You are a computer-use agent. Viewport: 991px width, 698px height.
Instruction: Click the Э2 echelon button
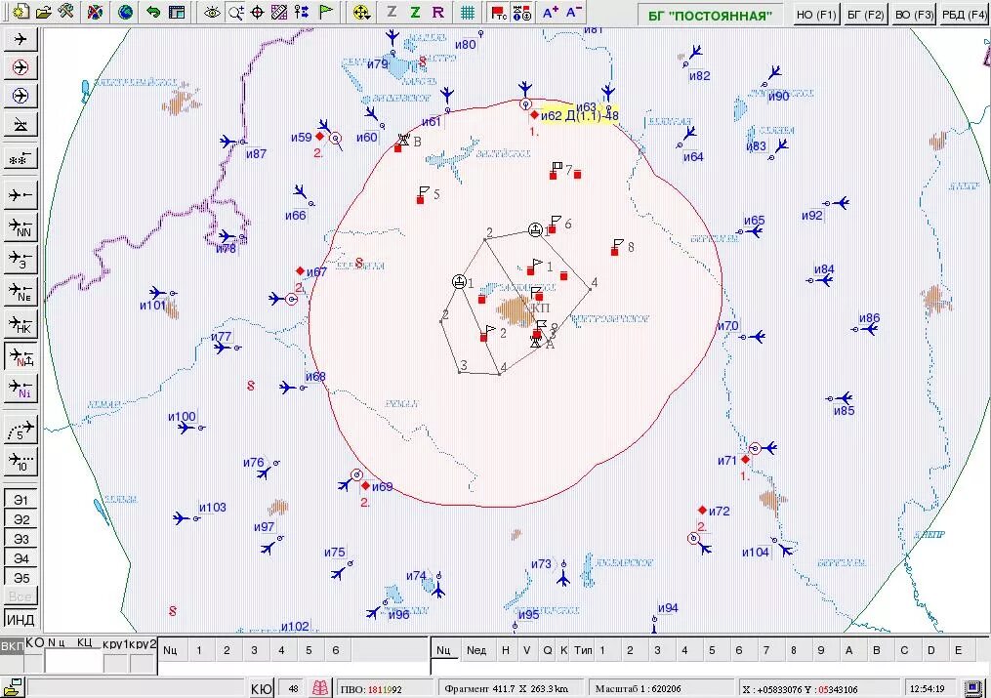click(21, 518)
